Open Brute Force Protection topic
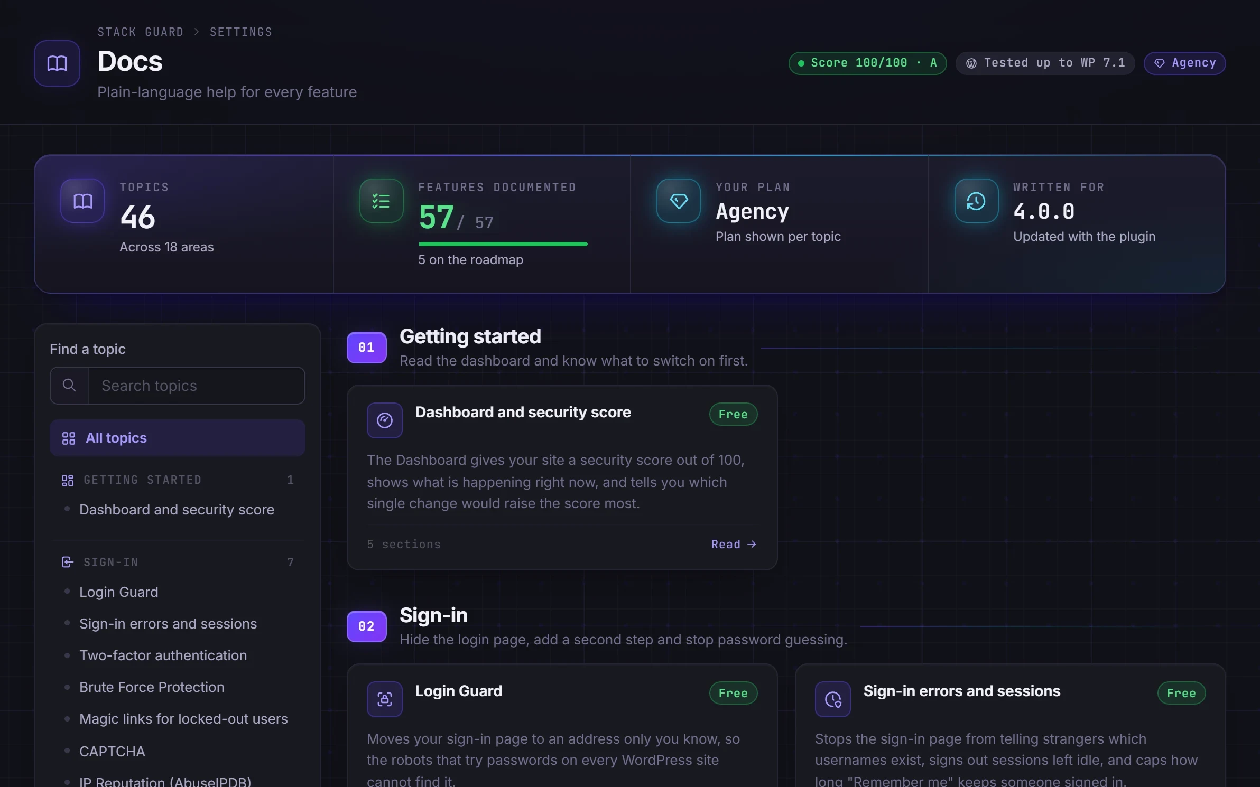The width and height of the screenshot is (1260, 787). (152, 687)
